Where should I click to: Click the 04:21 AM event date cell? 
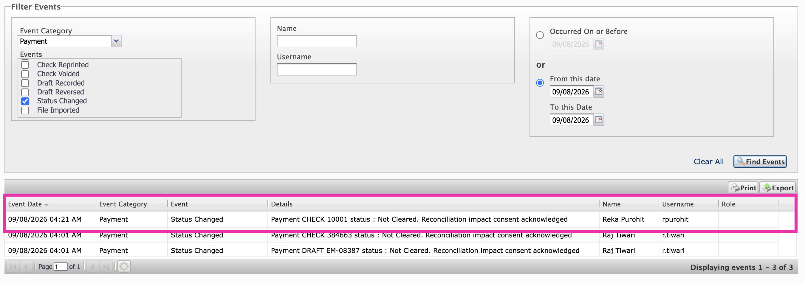click(x=50, y=219)
